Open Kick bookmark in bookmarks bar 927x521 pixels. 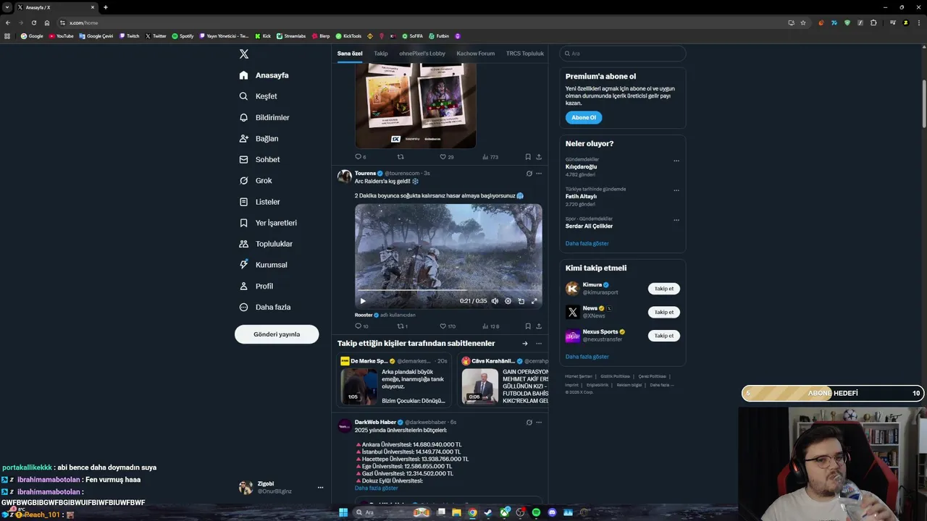(x=263, y=35)
